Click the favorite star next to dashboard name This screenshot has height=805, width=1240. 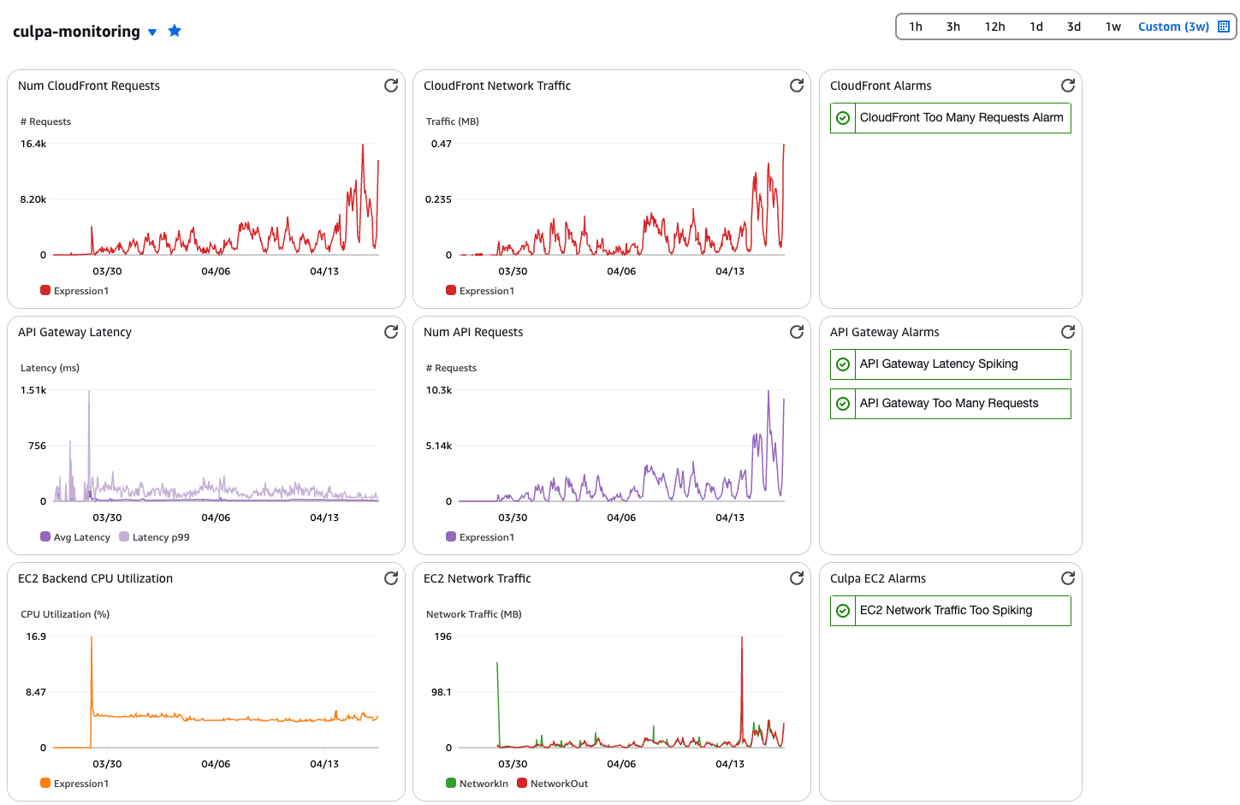tap(175, 31)
